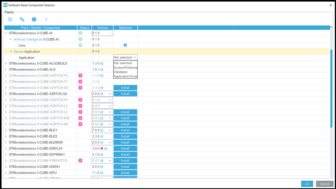The height and width of the screenshot is (189, 336).
Task: Choose Validation in the dropdown list
Action: [125, 72]
